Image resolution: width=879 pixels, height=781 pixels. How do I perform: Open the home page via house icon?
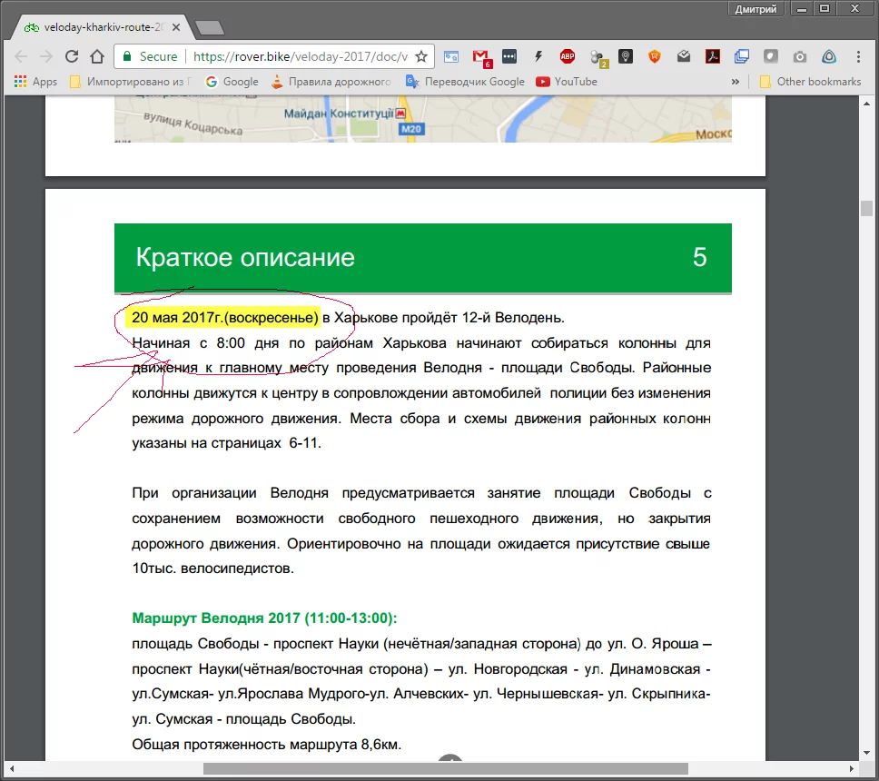[x=97, y=56]
